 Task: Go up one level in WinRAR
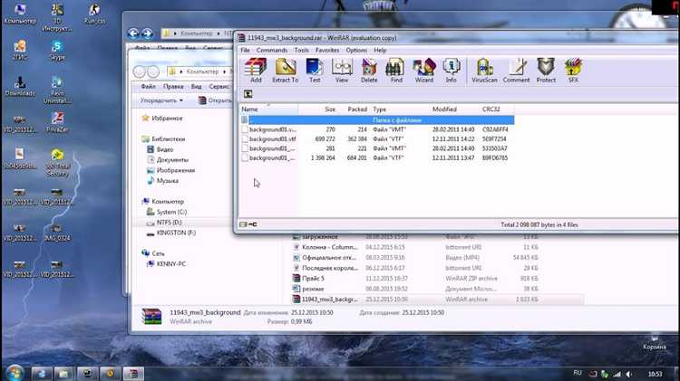(x=248, y=94)
